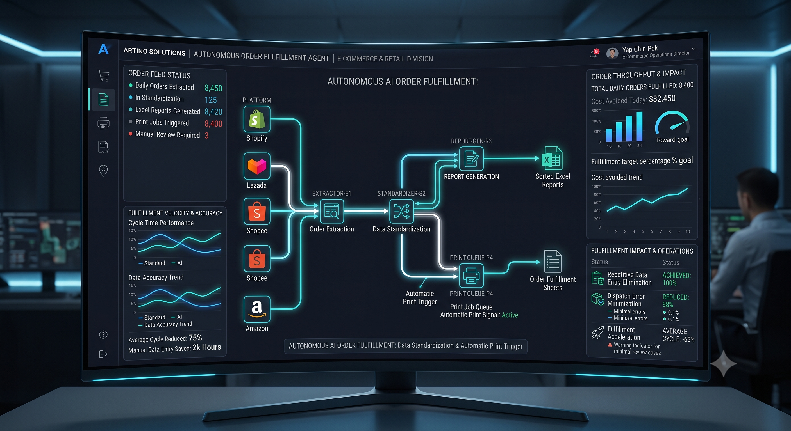The image size is (791, 431).
Task: Click Fulfillment target percentage % goal text
Action: [642, 161]
